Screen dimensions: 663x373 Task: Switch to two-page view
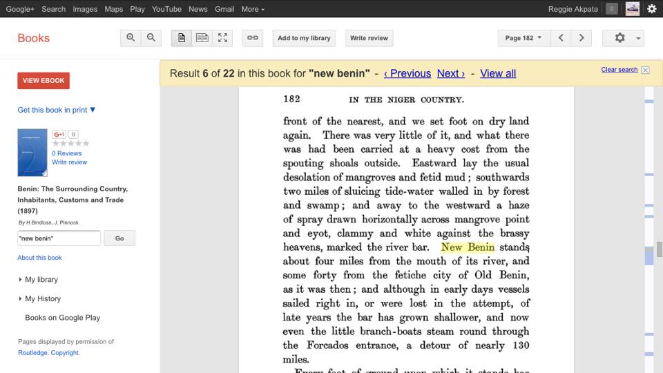202,38
